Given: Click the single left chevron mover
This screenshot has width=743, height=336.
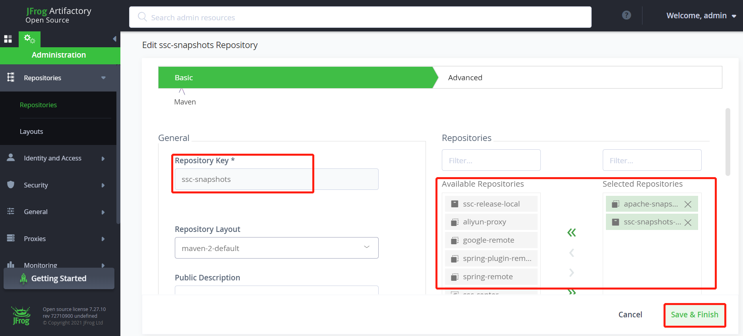Looking at the screenshot, I should pyautogui.click(x=571, y=253).
